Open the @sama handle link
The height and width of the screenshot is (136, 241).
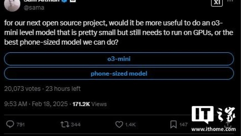coord(34,7)
